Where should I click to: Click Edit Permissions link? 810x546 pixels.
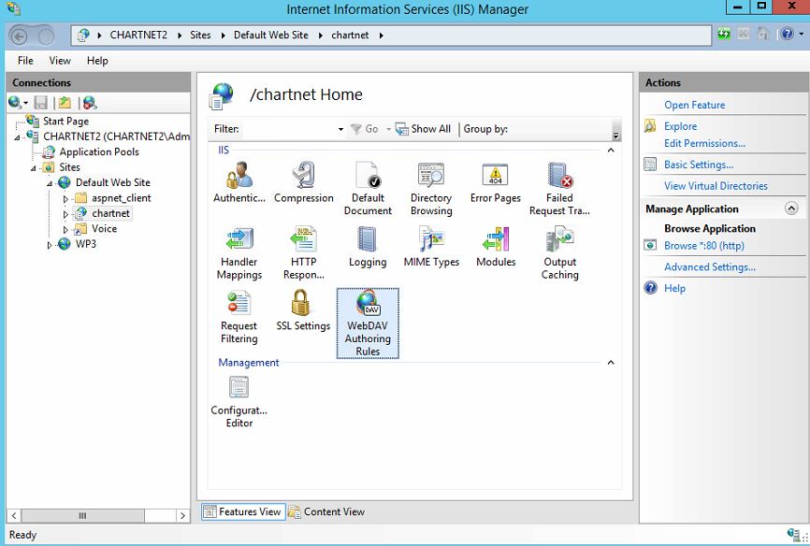(704, 143)
